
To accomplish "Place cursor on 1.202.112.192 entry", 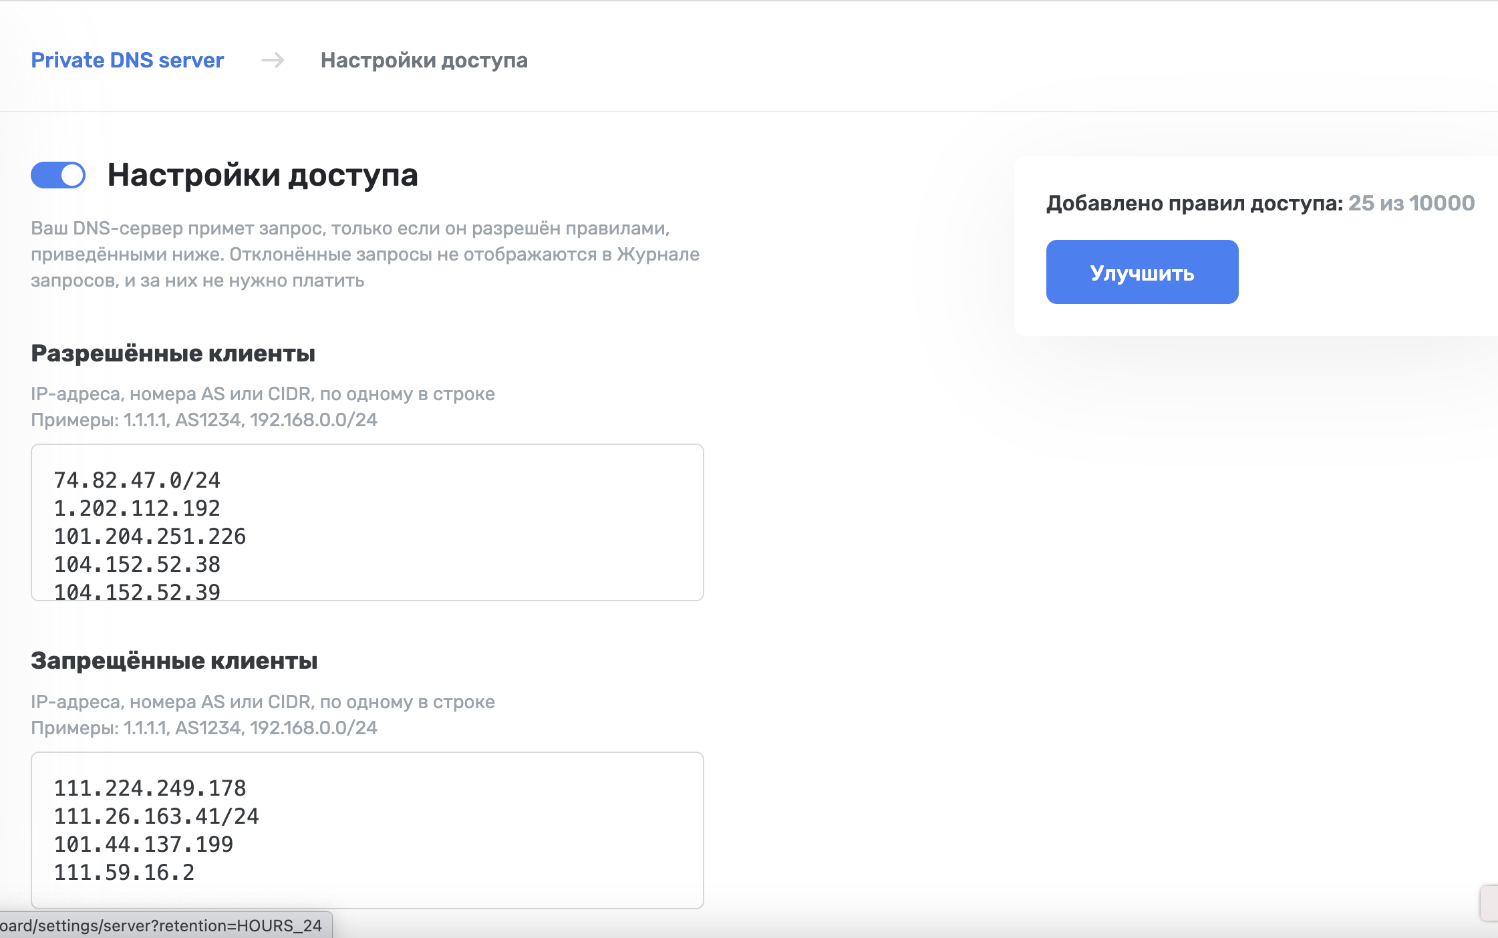I will pos(137,508).
